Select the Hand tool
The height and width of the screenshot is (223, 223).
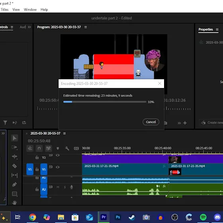[x=14, y=203]
